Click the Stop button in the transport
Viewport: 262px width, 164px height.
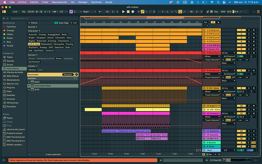pyautogui.click(x=128, y=12)
